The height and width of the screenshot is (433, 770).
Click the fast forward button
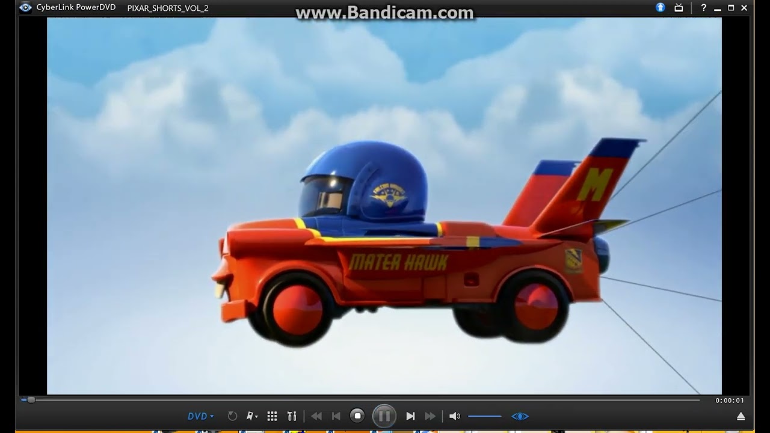[x=430, y=416]
